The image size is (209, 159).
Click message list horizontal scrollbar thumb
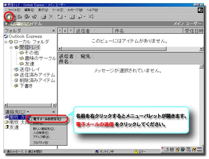coord(114,49)
